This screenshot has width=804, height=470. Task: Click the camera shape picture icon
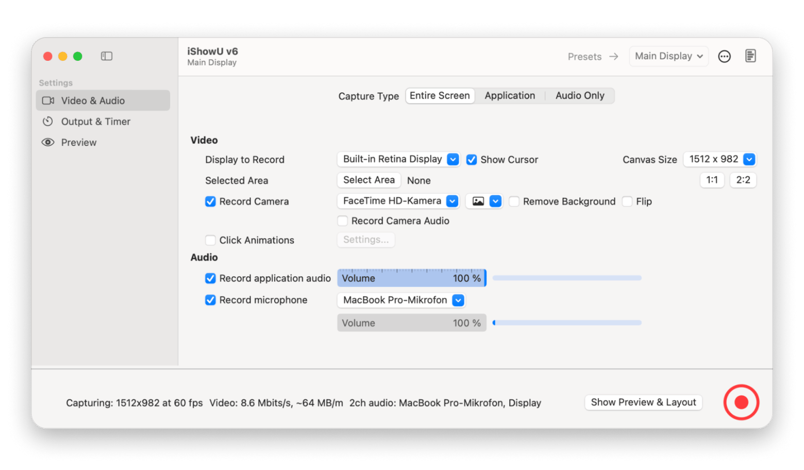click(x=478, y=201)
